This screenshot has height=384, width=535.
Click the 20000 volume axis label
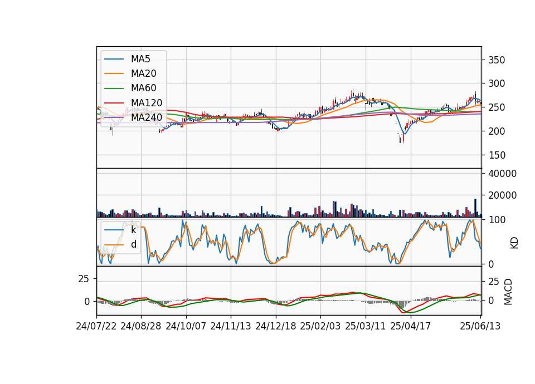(x=502, y=195)
